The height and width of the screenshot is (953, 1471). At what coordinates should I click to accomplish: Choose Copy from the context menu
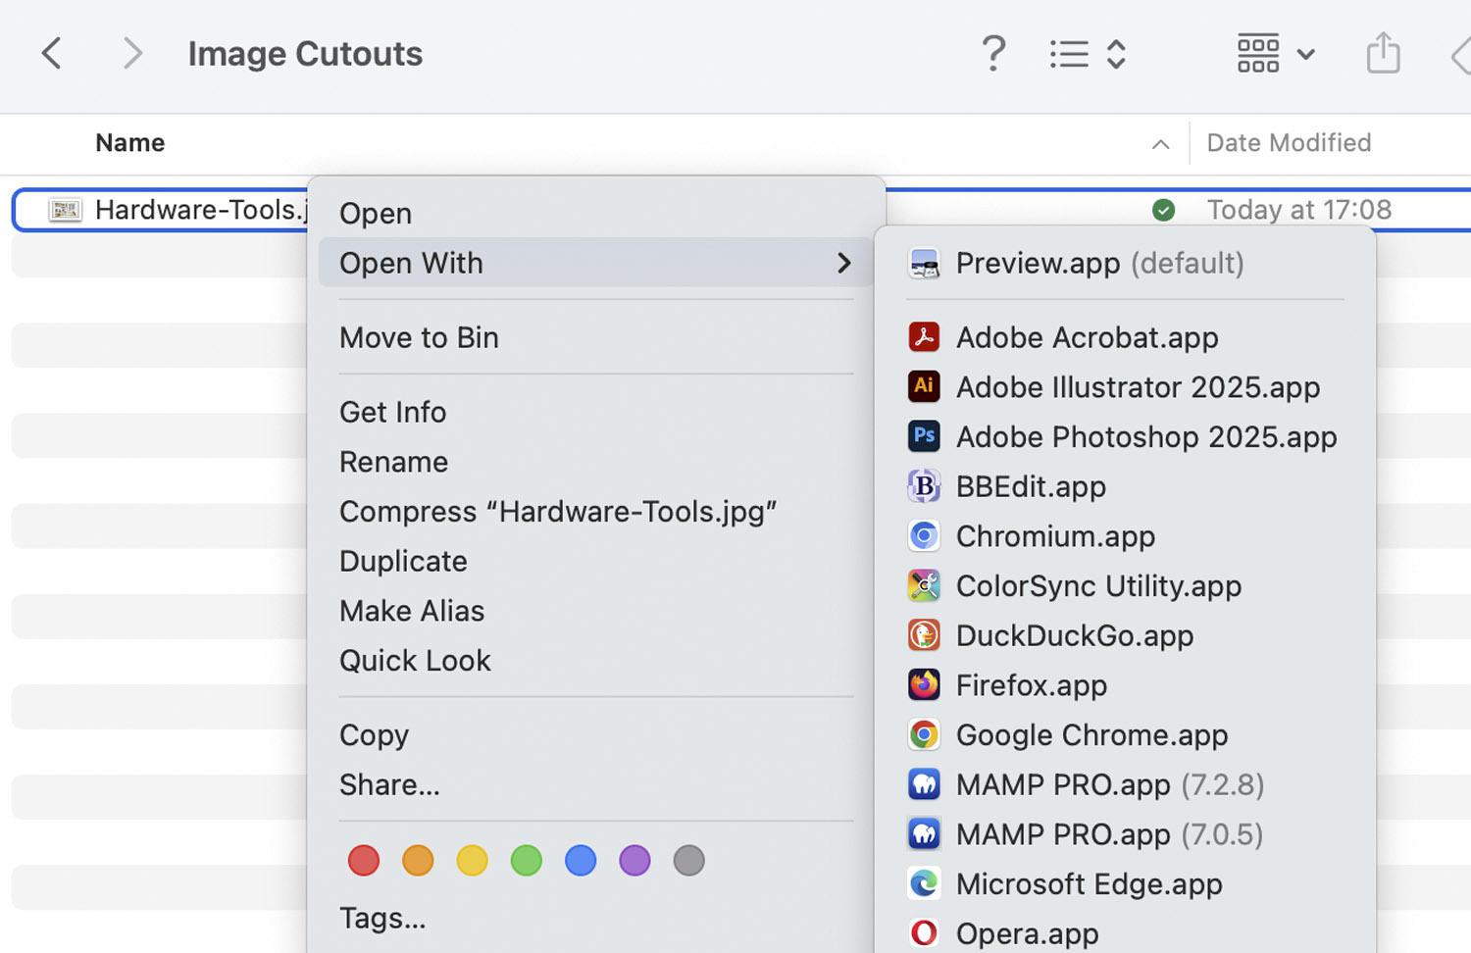tap(374, 735)
